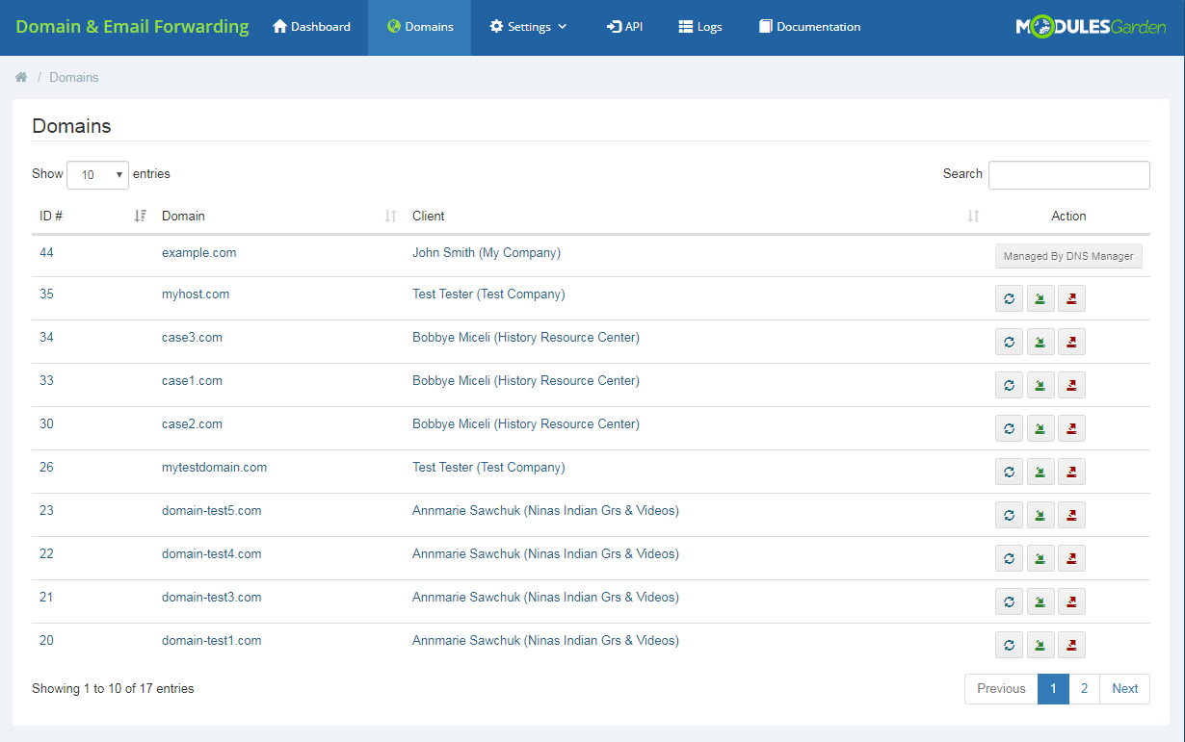The width and height of the screenshot is (1185, 742).
Task: Synchronize the case2.com domain
Action: pos(1009,428)
